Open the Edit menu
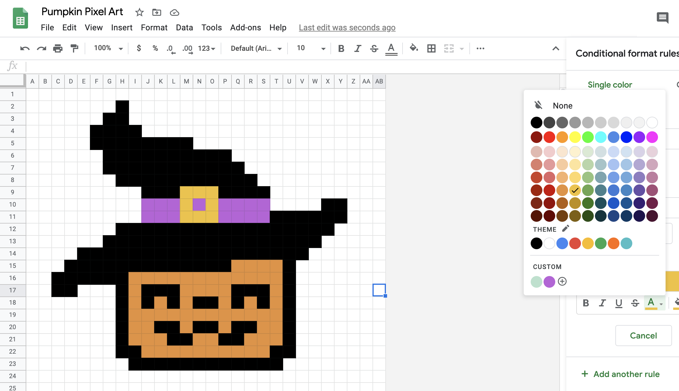 [69, 27]
